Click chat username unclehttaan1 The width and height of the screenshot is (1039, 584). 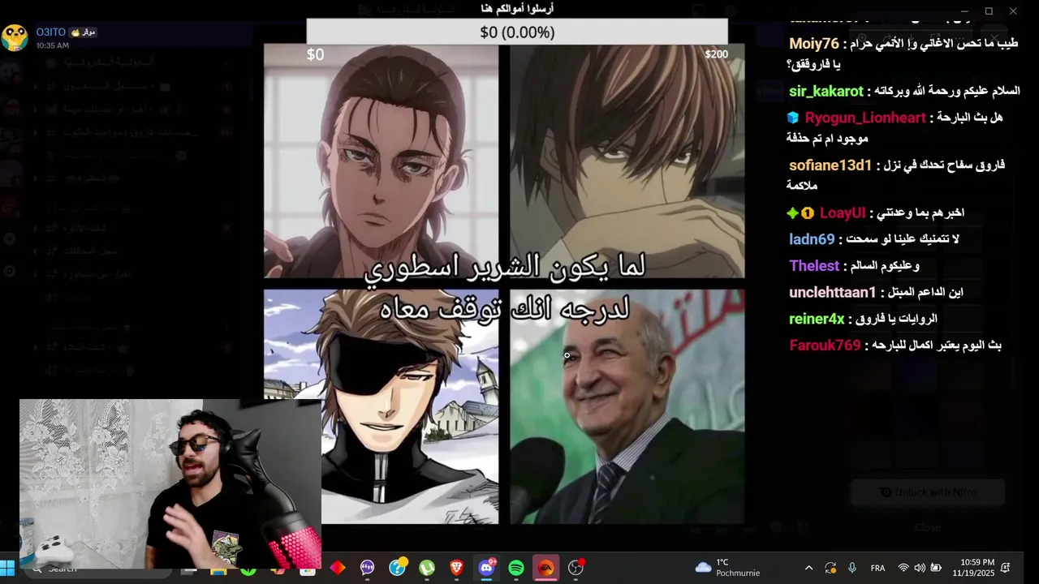point(833,292)
